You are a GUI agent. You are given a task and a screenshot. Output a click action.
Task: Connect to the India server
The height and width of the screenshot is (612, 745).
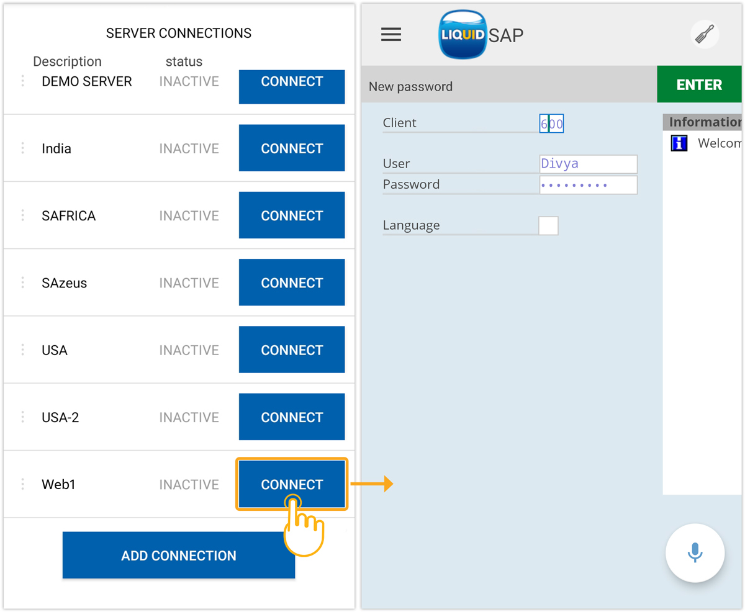(292, 148)
